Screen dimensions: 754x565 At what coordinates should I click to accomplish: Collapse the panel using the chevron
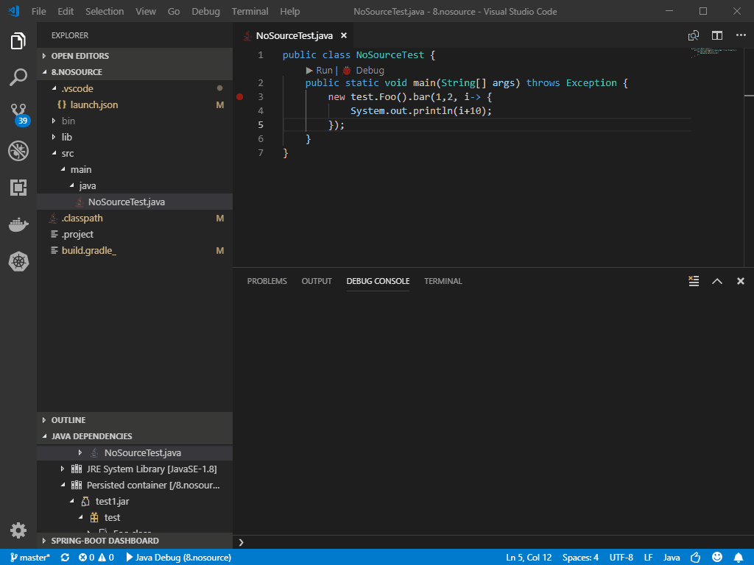[716, 280]
